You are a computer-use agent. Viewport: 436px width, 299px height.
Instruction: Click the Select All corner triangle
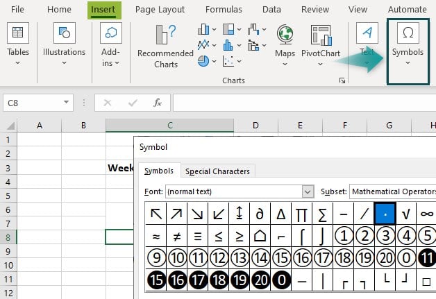pos(10,126)
